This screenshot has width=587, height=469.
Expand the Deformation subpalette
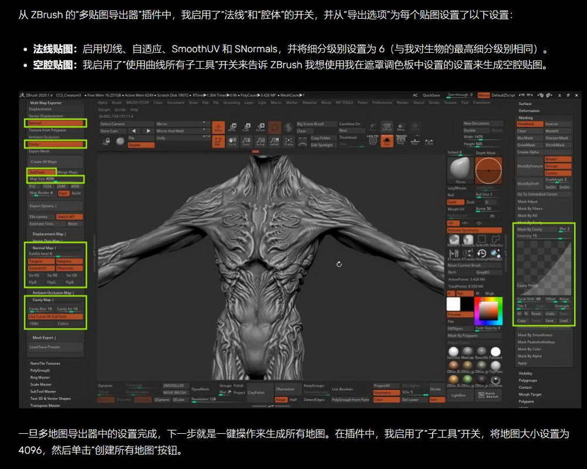[529, 111]
